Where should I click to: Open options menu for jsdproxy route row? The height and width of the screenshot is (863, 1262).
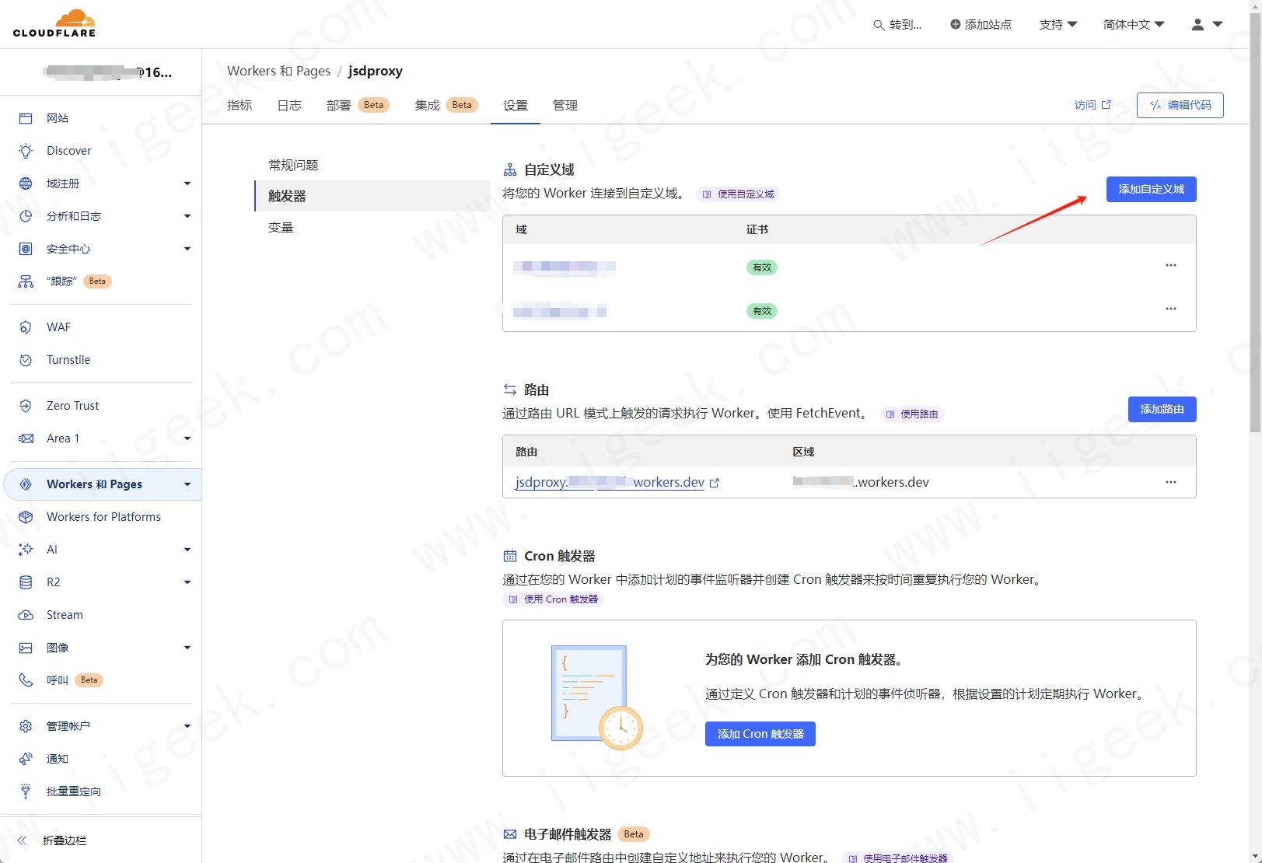(1170, 483)
